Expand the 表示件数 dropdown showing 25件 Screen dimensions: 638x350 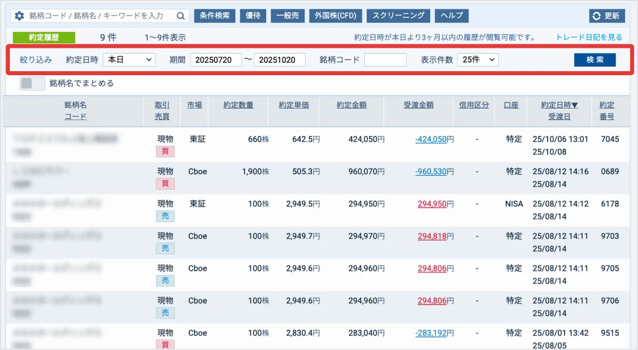coord(478,60)
